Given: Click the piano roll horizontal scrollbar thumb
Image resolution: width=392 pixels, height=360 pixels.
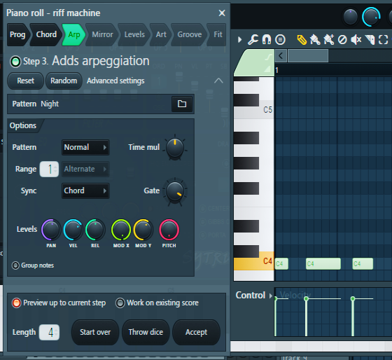Looking at the screenshot, I should coord(308,56).
